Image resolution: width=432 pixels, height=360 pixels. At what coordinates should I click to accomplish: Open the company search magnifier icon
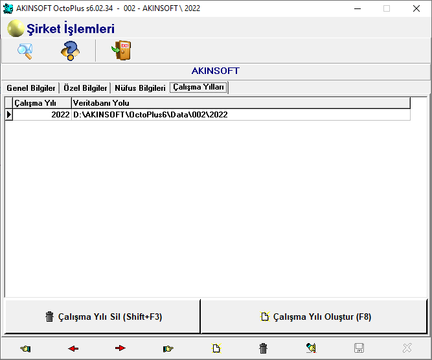click(25, 51)
